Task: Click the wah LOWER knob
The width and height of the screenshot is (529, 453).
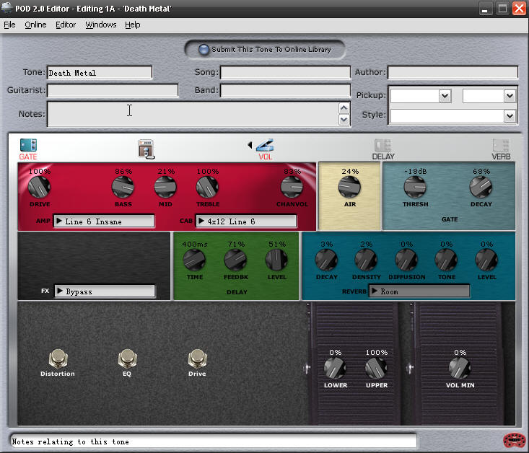Action: pyautogui.click(x=335, y=369)
